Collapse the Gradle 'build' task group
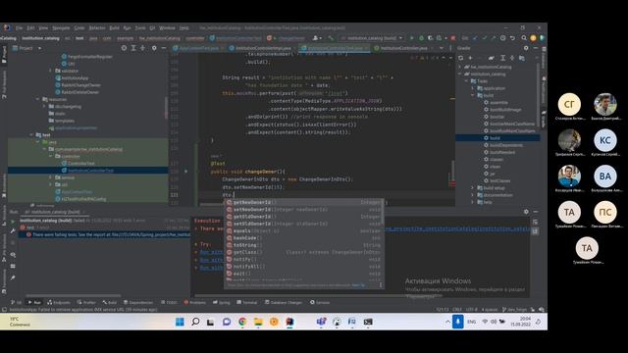The height and width of the screenshot is (353, 628). (473, 95)
